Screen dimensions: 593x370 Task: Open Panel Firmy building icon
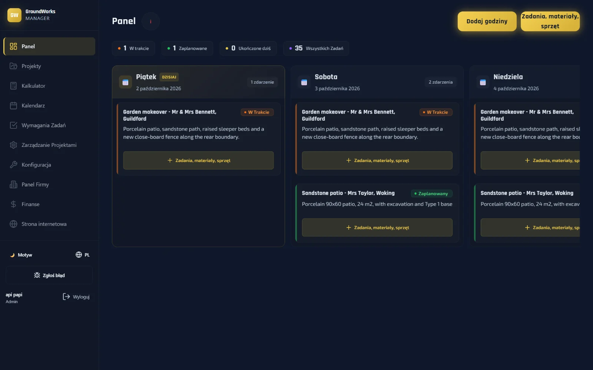[13, 184]
